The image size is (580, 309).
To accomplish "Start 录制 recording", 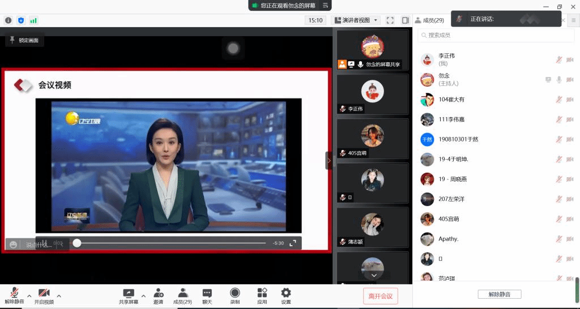I will pos(235,296).
